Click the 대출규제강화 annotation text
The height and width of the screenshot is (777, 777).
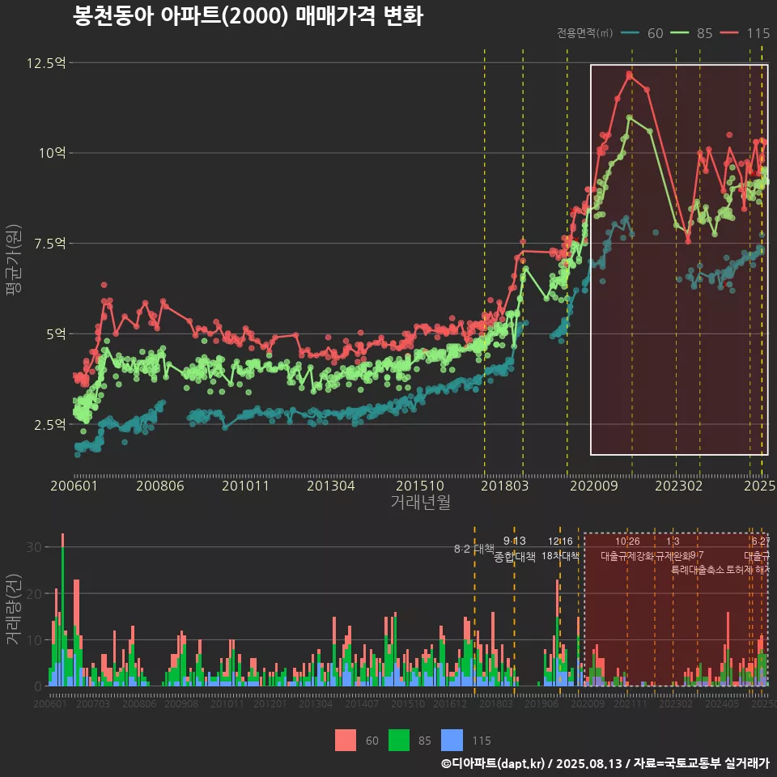point(626,556)
